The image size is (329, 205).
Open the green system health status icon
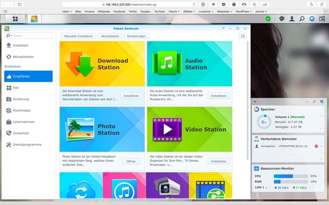(x=268, y=19)
